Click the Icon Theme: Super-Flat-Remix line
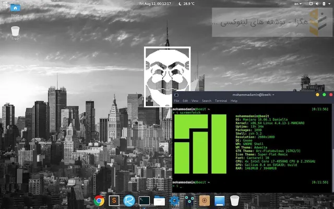Image resolution: width=334 pixels, height=209 pixels. click(x=261, y=154)
